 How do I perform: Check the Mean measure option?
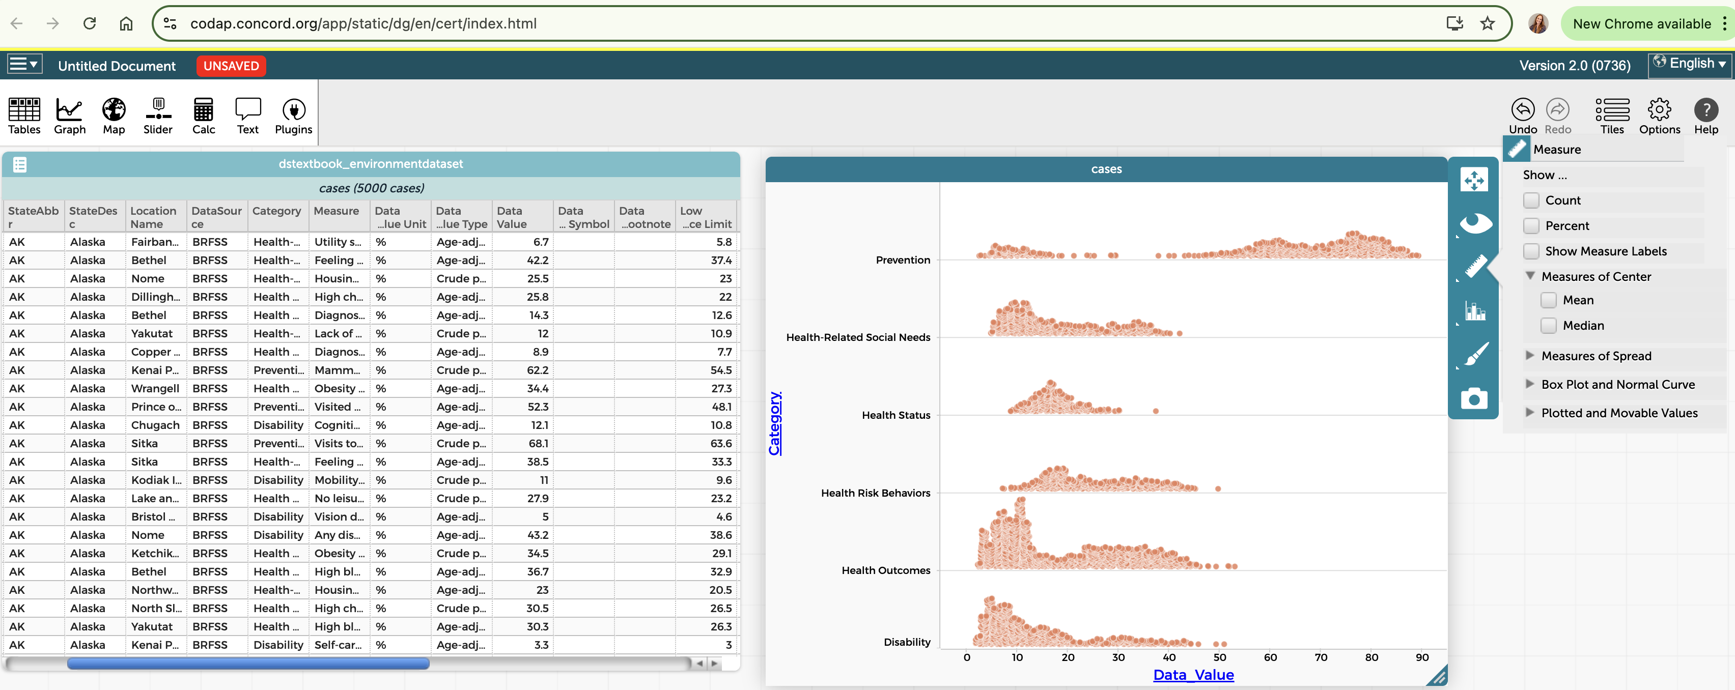point(1550,300)
